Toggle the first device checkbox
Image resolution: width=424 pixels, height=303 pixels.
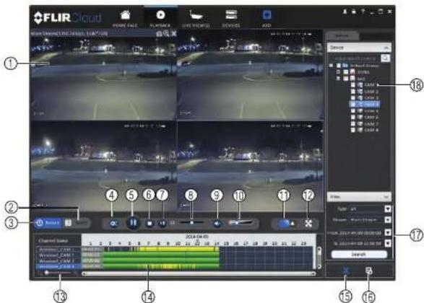345,72
